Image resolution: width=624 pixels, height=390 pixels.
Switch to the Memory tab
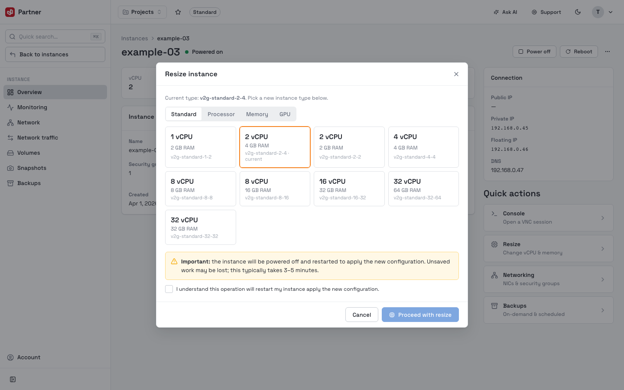coord(257,114)
